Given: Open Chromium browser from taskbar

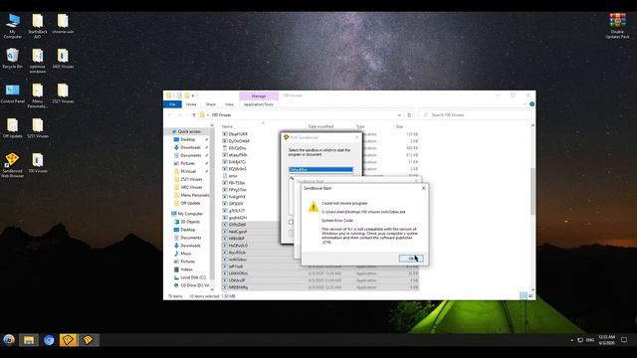Looking at the screenshot, I should 49,340.
